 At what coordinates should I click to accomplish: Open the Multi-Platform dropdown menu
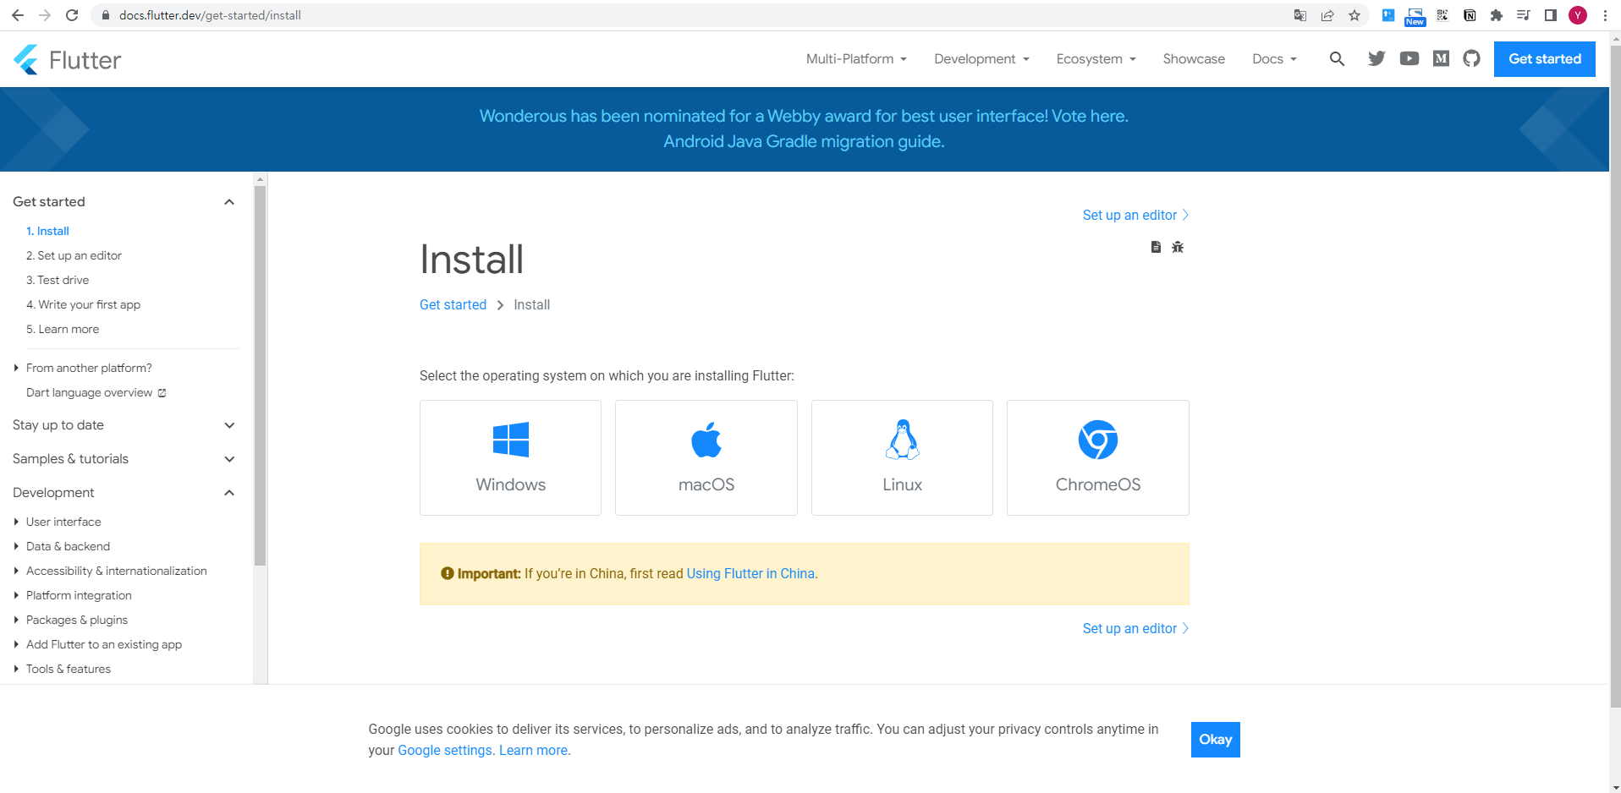pos(856,58)
